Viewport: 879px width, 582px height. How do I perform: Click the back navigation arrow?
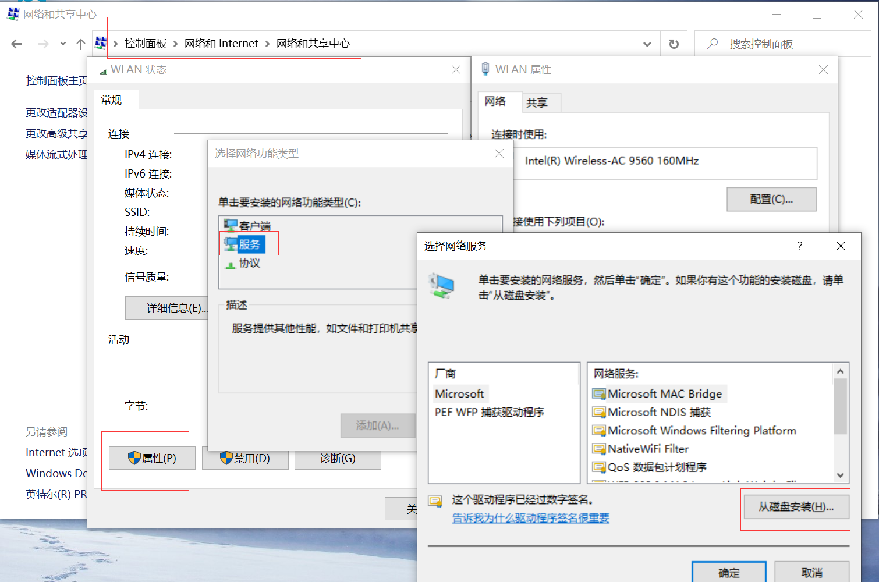16,43
